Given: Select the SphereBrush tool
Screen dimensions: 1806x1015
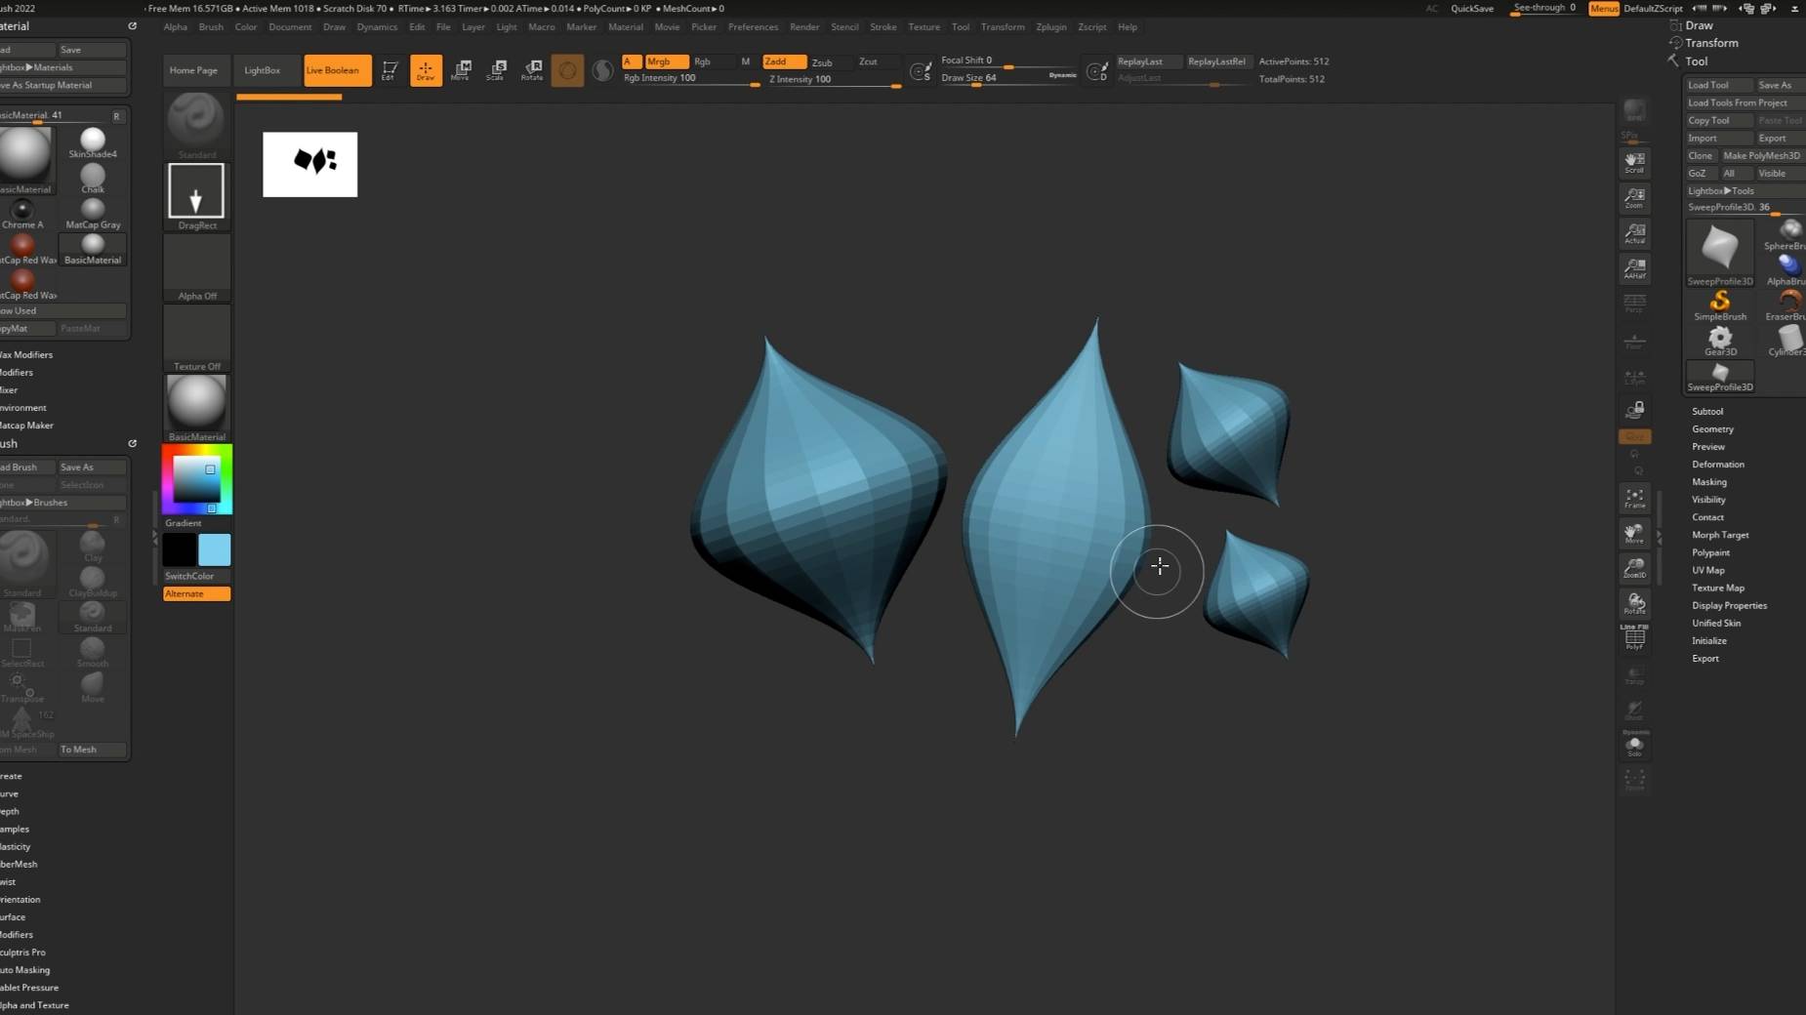Looking at the screenshot, I should pyautogui.click(x=1786, y=234).
